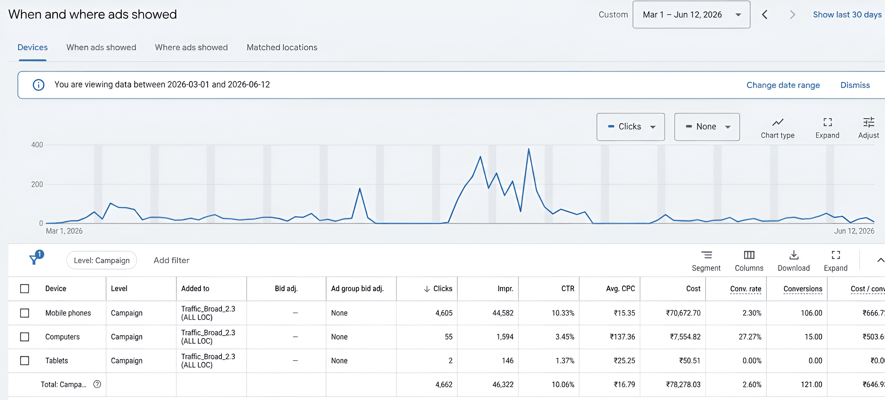Viewport: 885px width, 400px height.
Task: Go to previous date range arrow
Action: click(764, 15)
